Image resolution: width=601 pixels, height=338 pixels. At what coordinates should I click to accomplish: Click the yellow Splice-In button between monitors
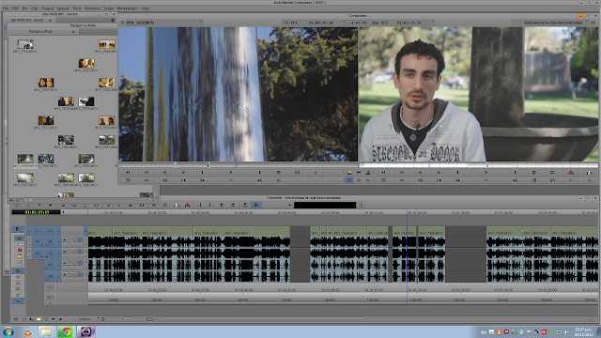(x=349, y=173)
